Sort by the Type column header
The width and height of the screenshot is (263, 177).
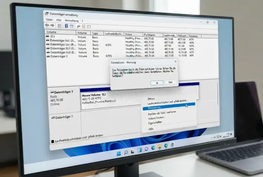coord(97,33)
